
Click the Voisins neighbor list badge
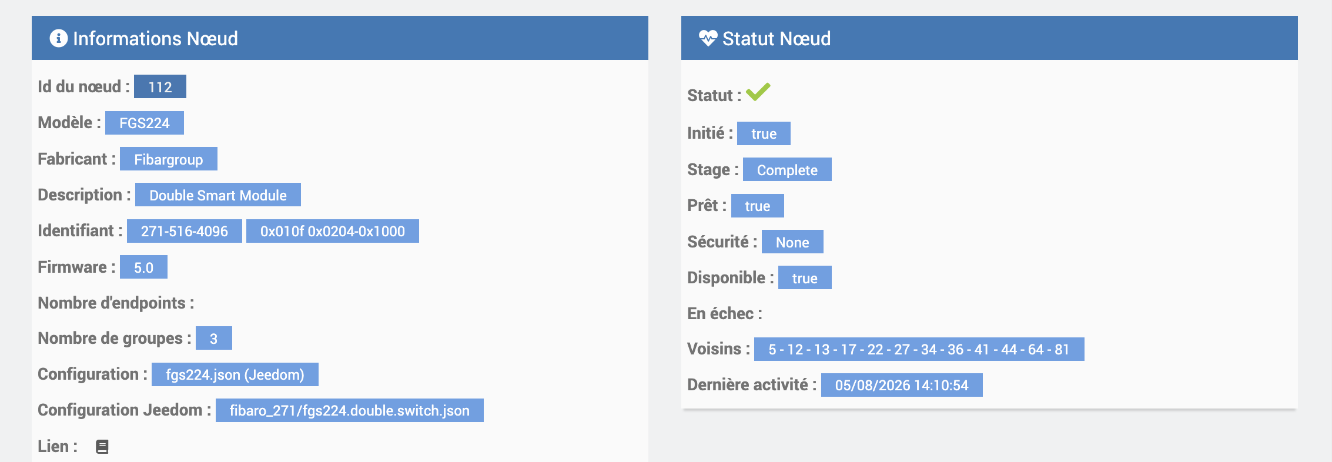pos(919,349)
